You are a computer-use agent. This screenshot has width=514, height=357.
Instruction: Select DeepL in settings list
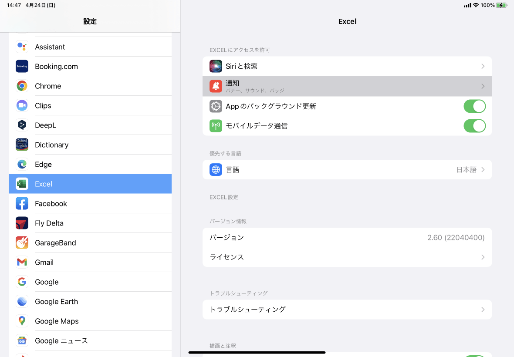coord(90,125)
